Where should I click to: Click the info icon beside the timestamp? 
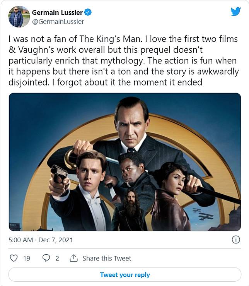coord(235,240)
